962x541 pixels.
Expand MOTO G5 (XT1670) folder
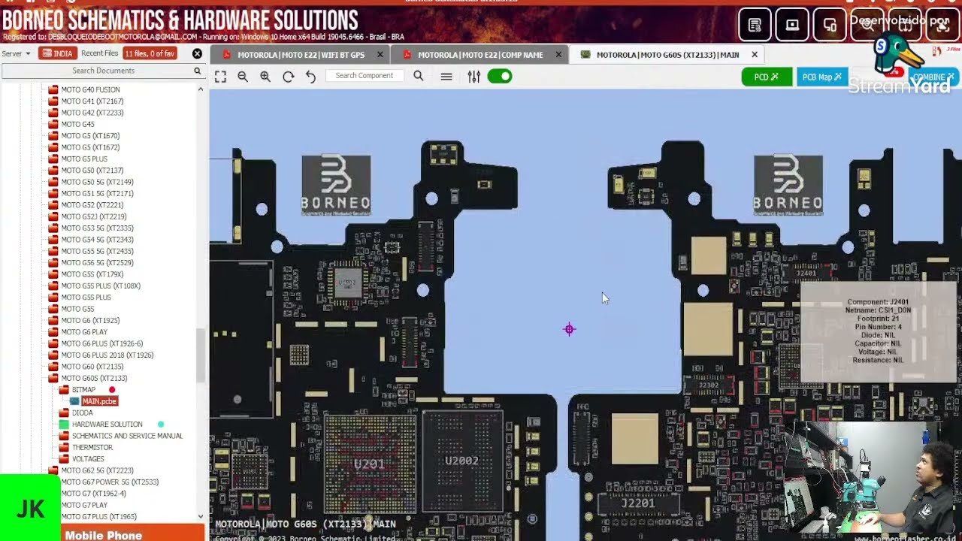[90, 136]
